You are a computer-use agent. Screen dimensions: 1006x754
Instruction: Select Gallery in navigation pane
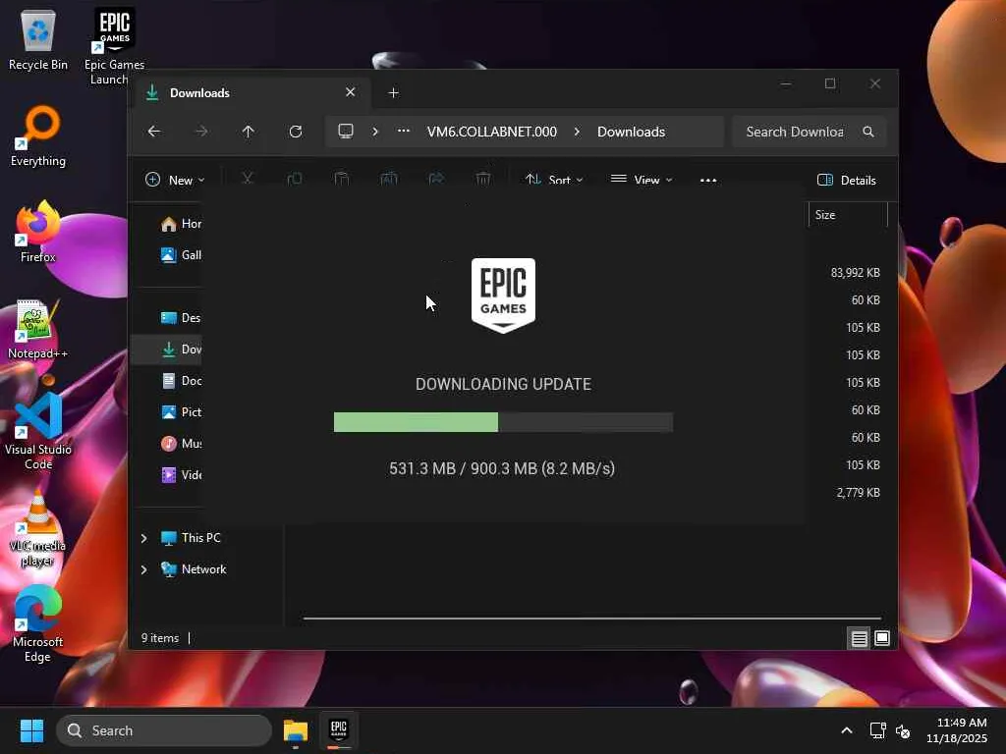[x=182, y=255]
